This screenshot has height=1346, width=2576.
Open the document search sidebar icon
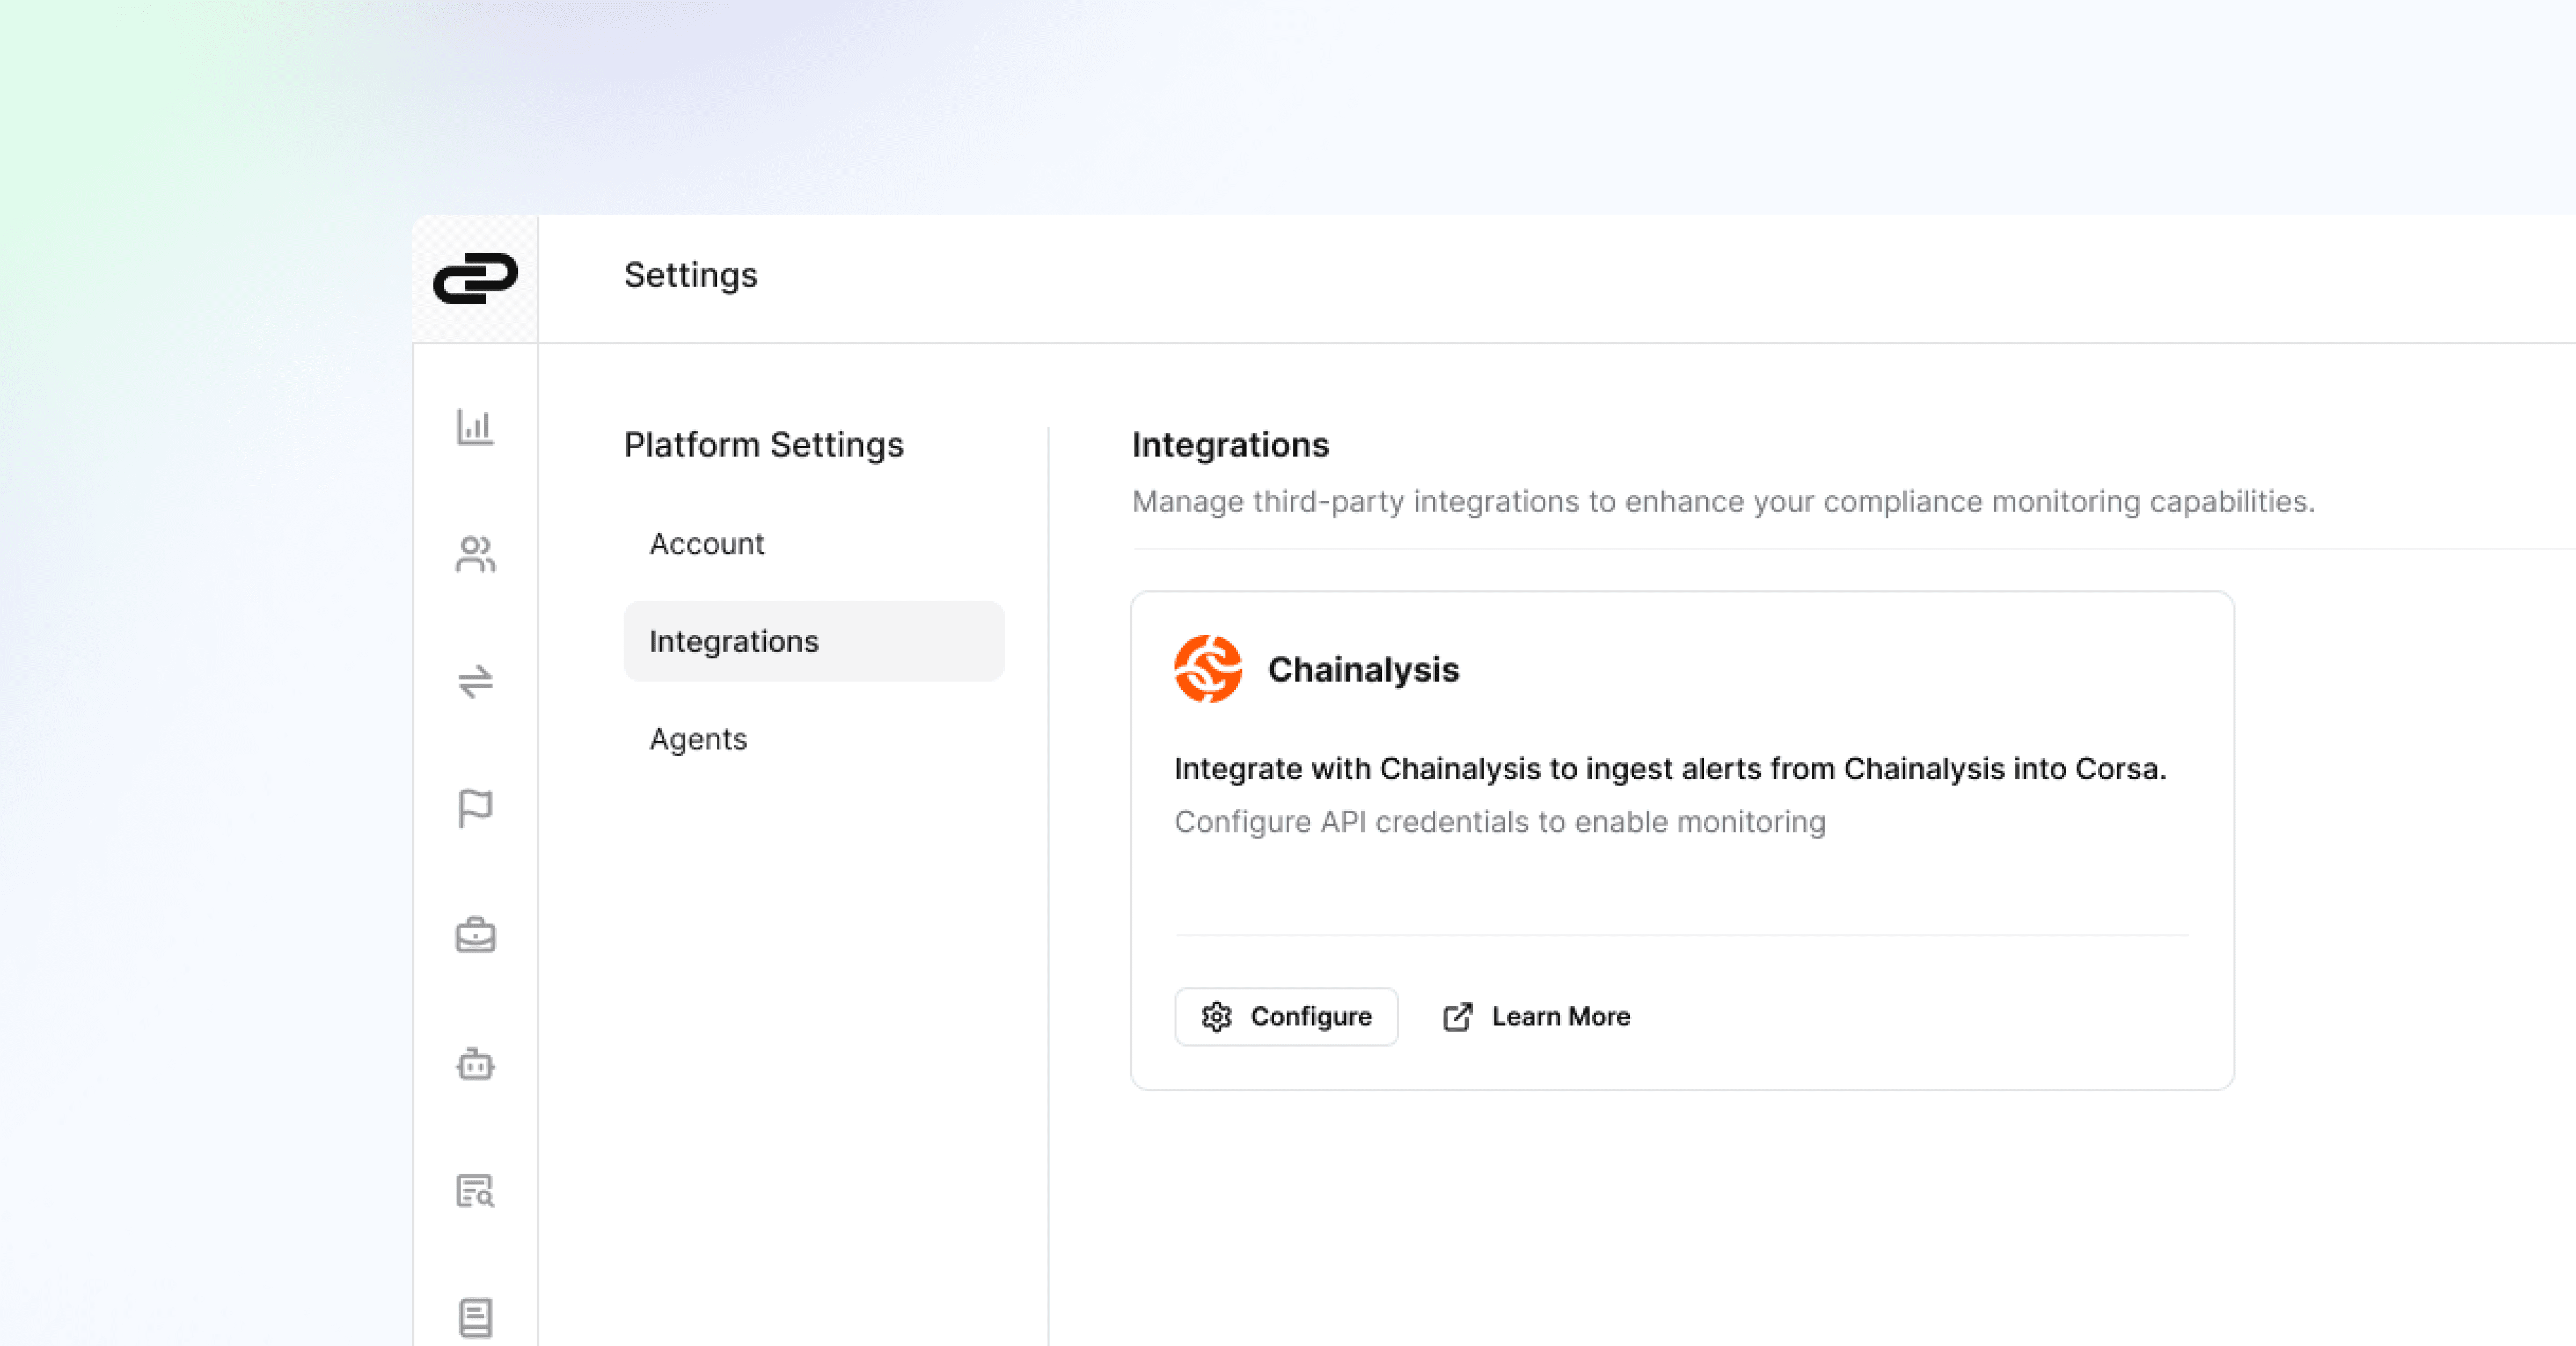(x=475, y=1191)
